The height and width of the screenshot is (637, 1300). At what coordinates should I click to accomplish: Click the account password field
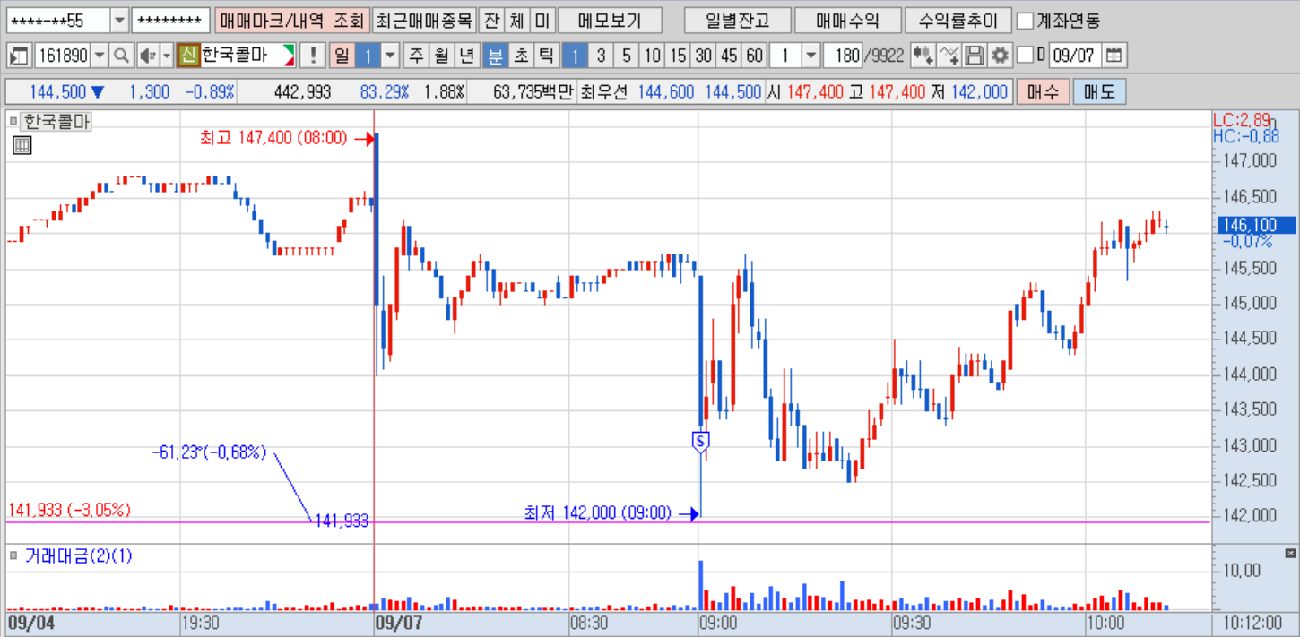171,21
